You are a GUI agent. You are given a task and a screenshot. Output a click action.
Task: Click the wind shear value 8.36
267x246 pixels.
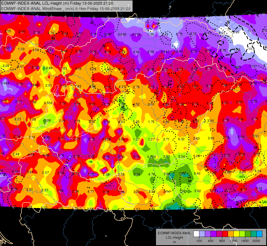(x=223, y=50)
